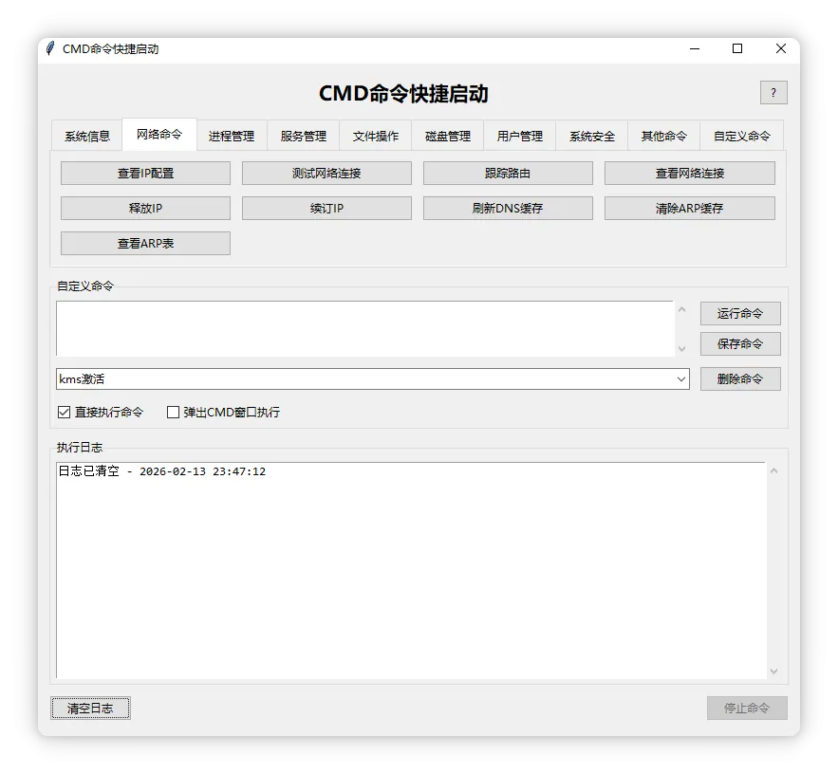
Task: Switch to the 系统信息 tab
Action: [x=85, y=136]
